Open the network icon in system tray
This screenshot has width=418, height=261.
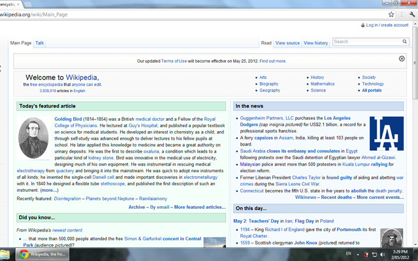coord(374,254)
